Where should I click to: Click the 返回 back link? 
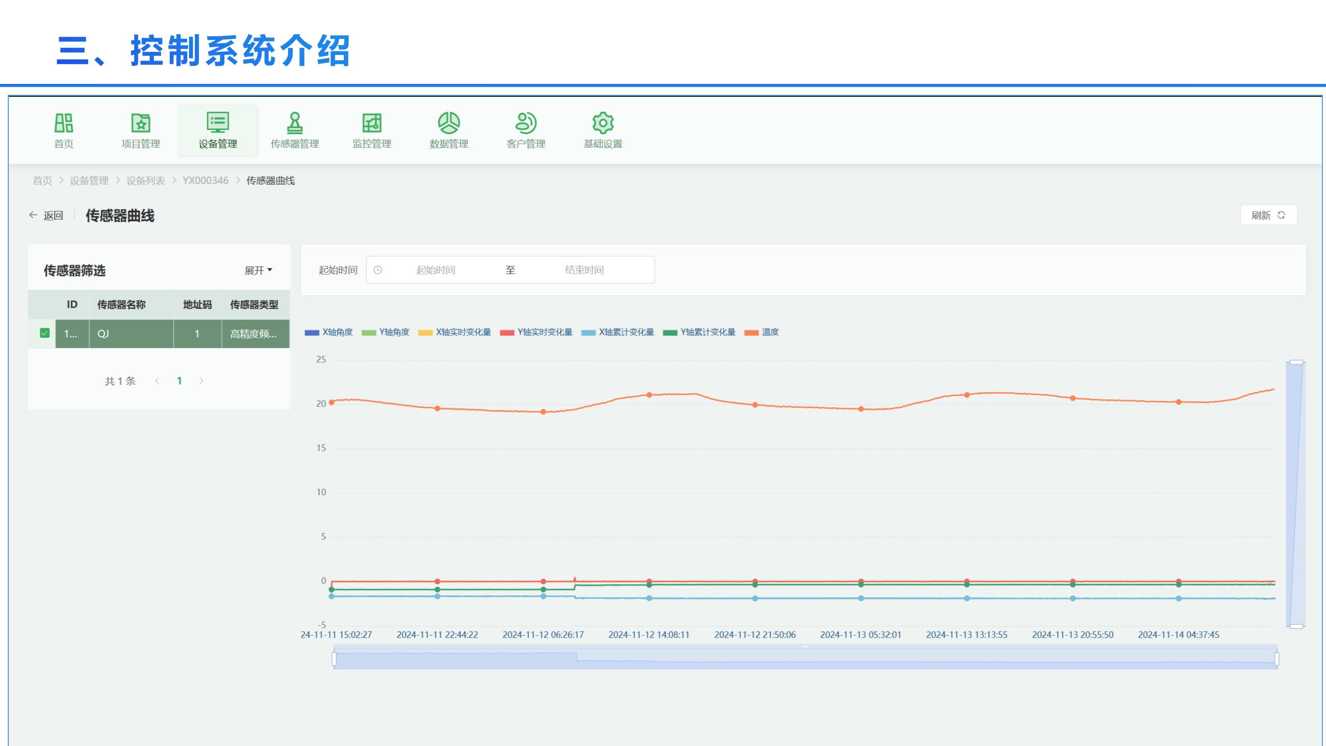[53, 216]
